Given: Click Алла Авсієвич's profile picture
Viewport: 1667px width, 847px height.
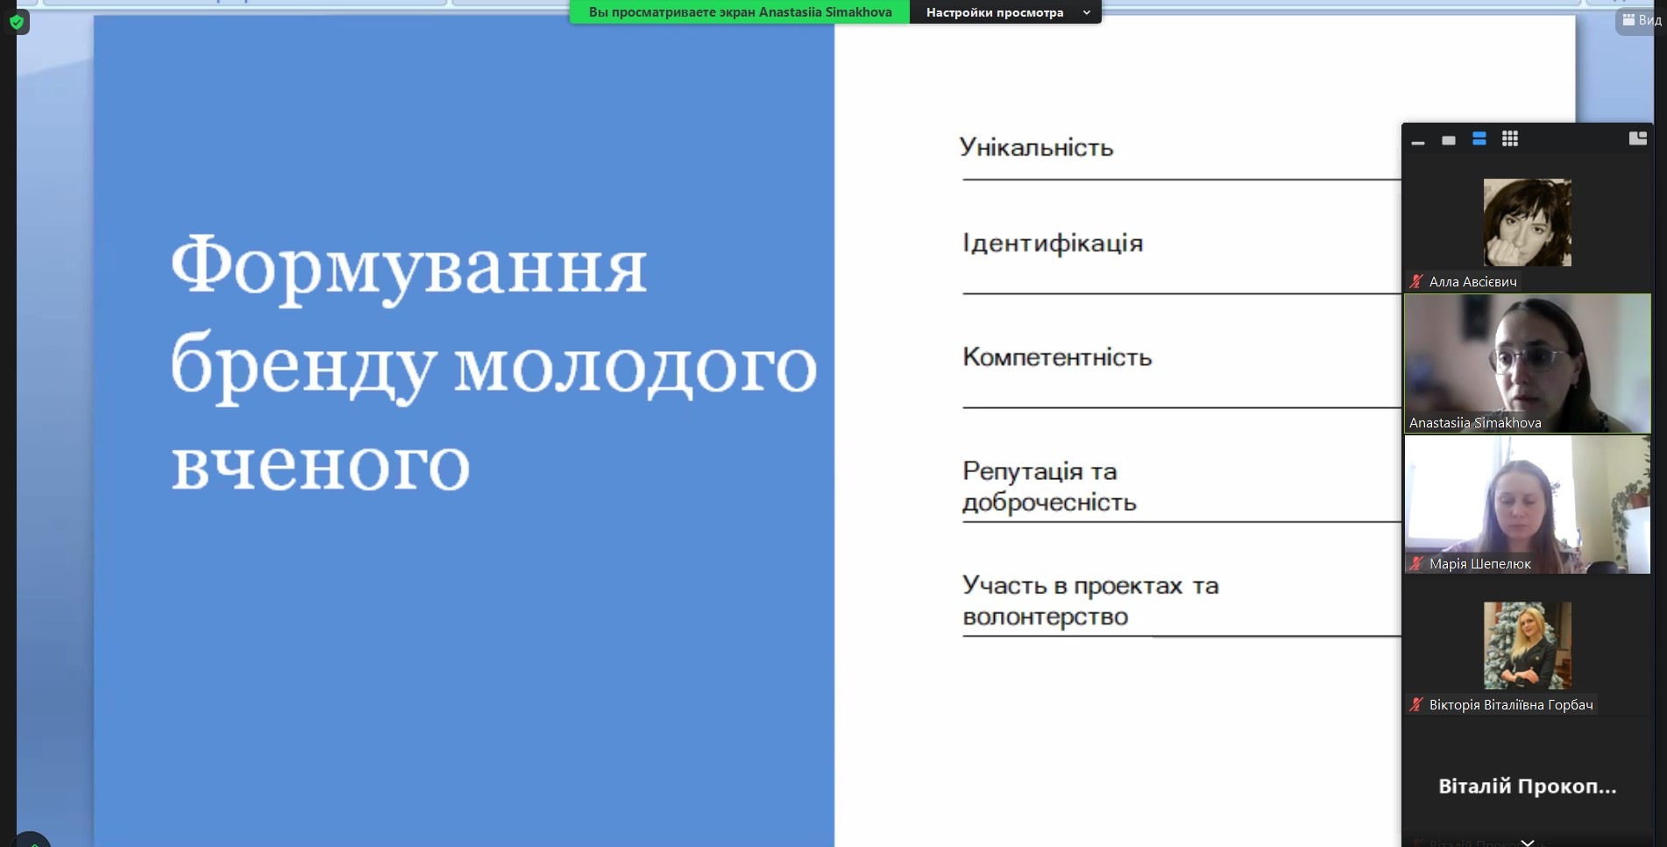Looking at the screenshot, I should [x=1527, y=222].
